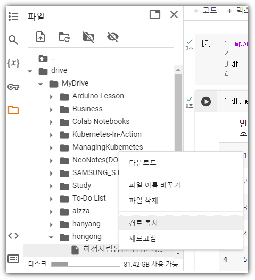Unmount Google Drive via the crossed-out drive icon
The image size is (255, 280).
tap(88, 37)
